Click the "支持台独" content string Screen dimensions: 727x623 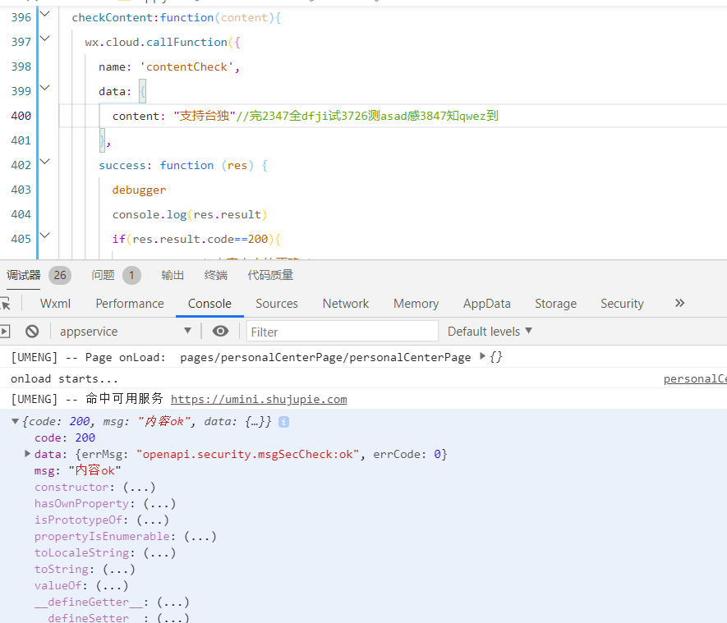click(x=205, y=116)
